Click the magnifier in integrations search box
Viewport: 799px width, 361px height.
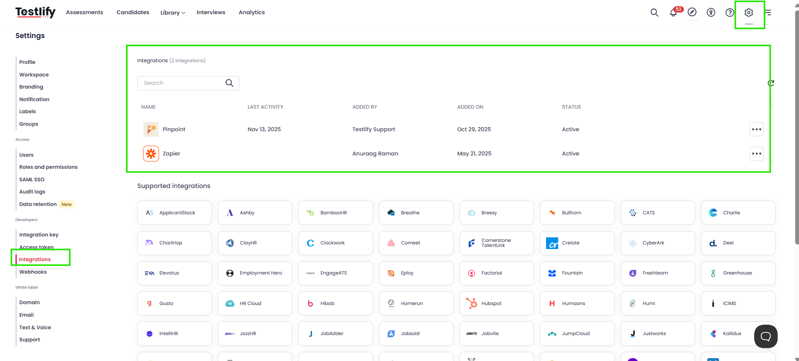point(229,83)
